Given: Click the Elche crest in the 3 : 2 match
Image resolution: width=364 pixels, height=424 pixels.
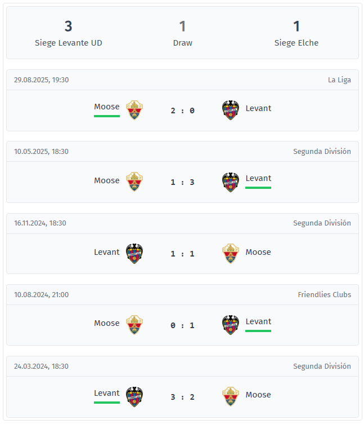Looking at the screenshot, I should (231, 396).
